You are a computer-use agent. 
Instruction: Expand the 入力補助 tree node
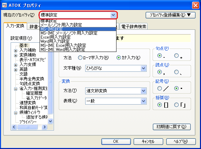tap(15, 51)
